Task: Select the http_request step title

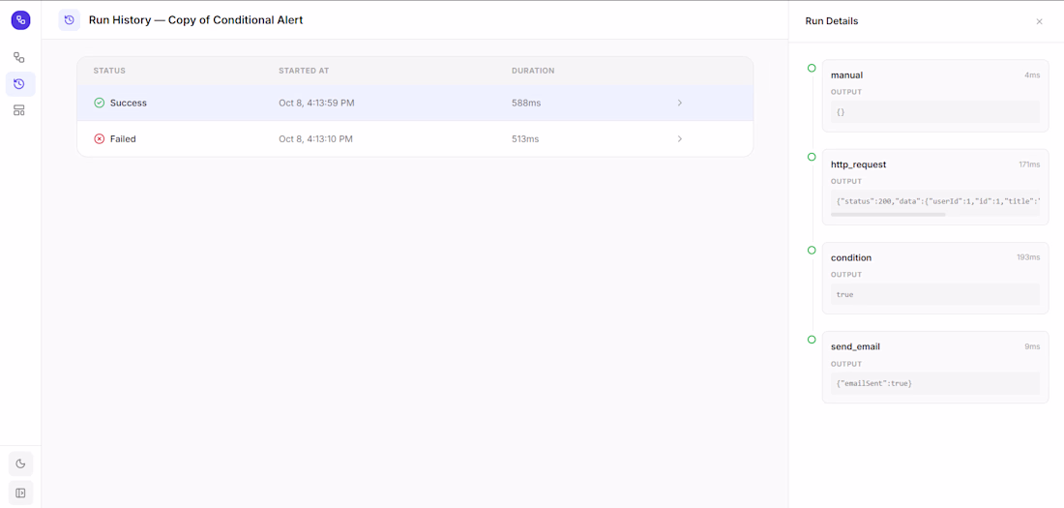Action: click(x=858, y=164)
